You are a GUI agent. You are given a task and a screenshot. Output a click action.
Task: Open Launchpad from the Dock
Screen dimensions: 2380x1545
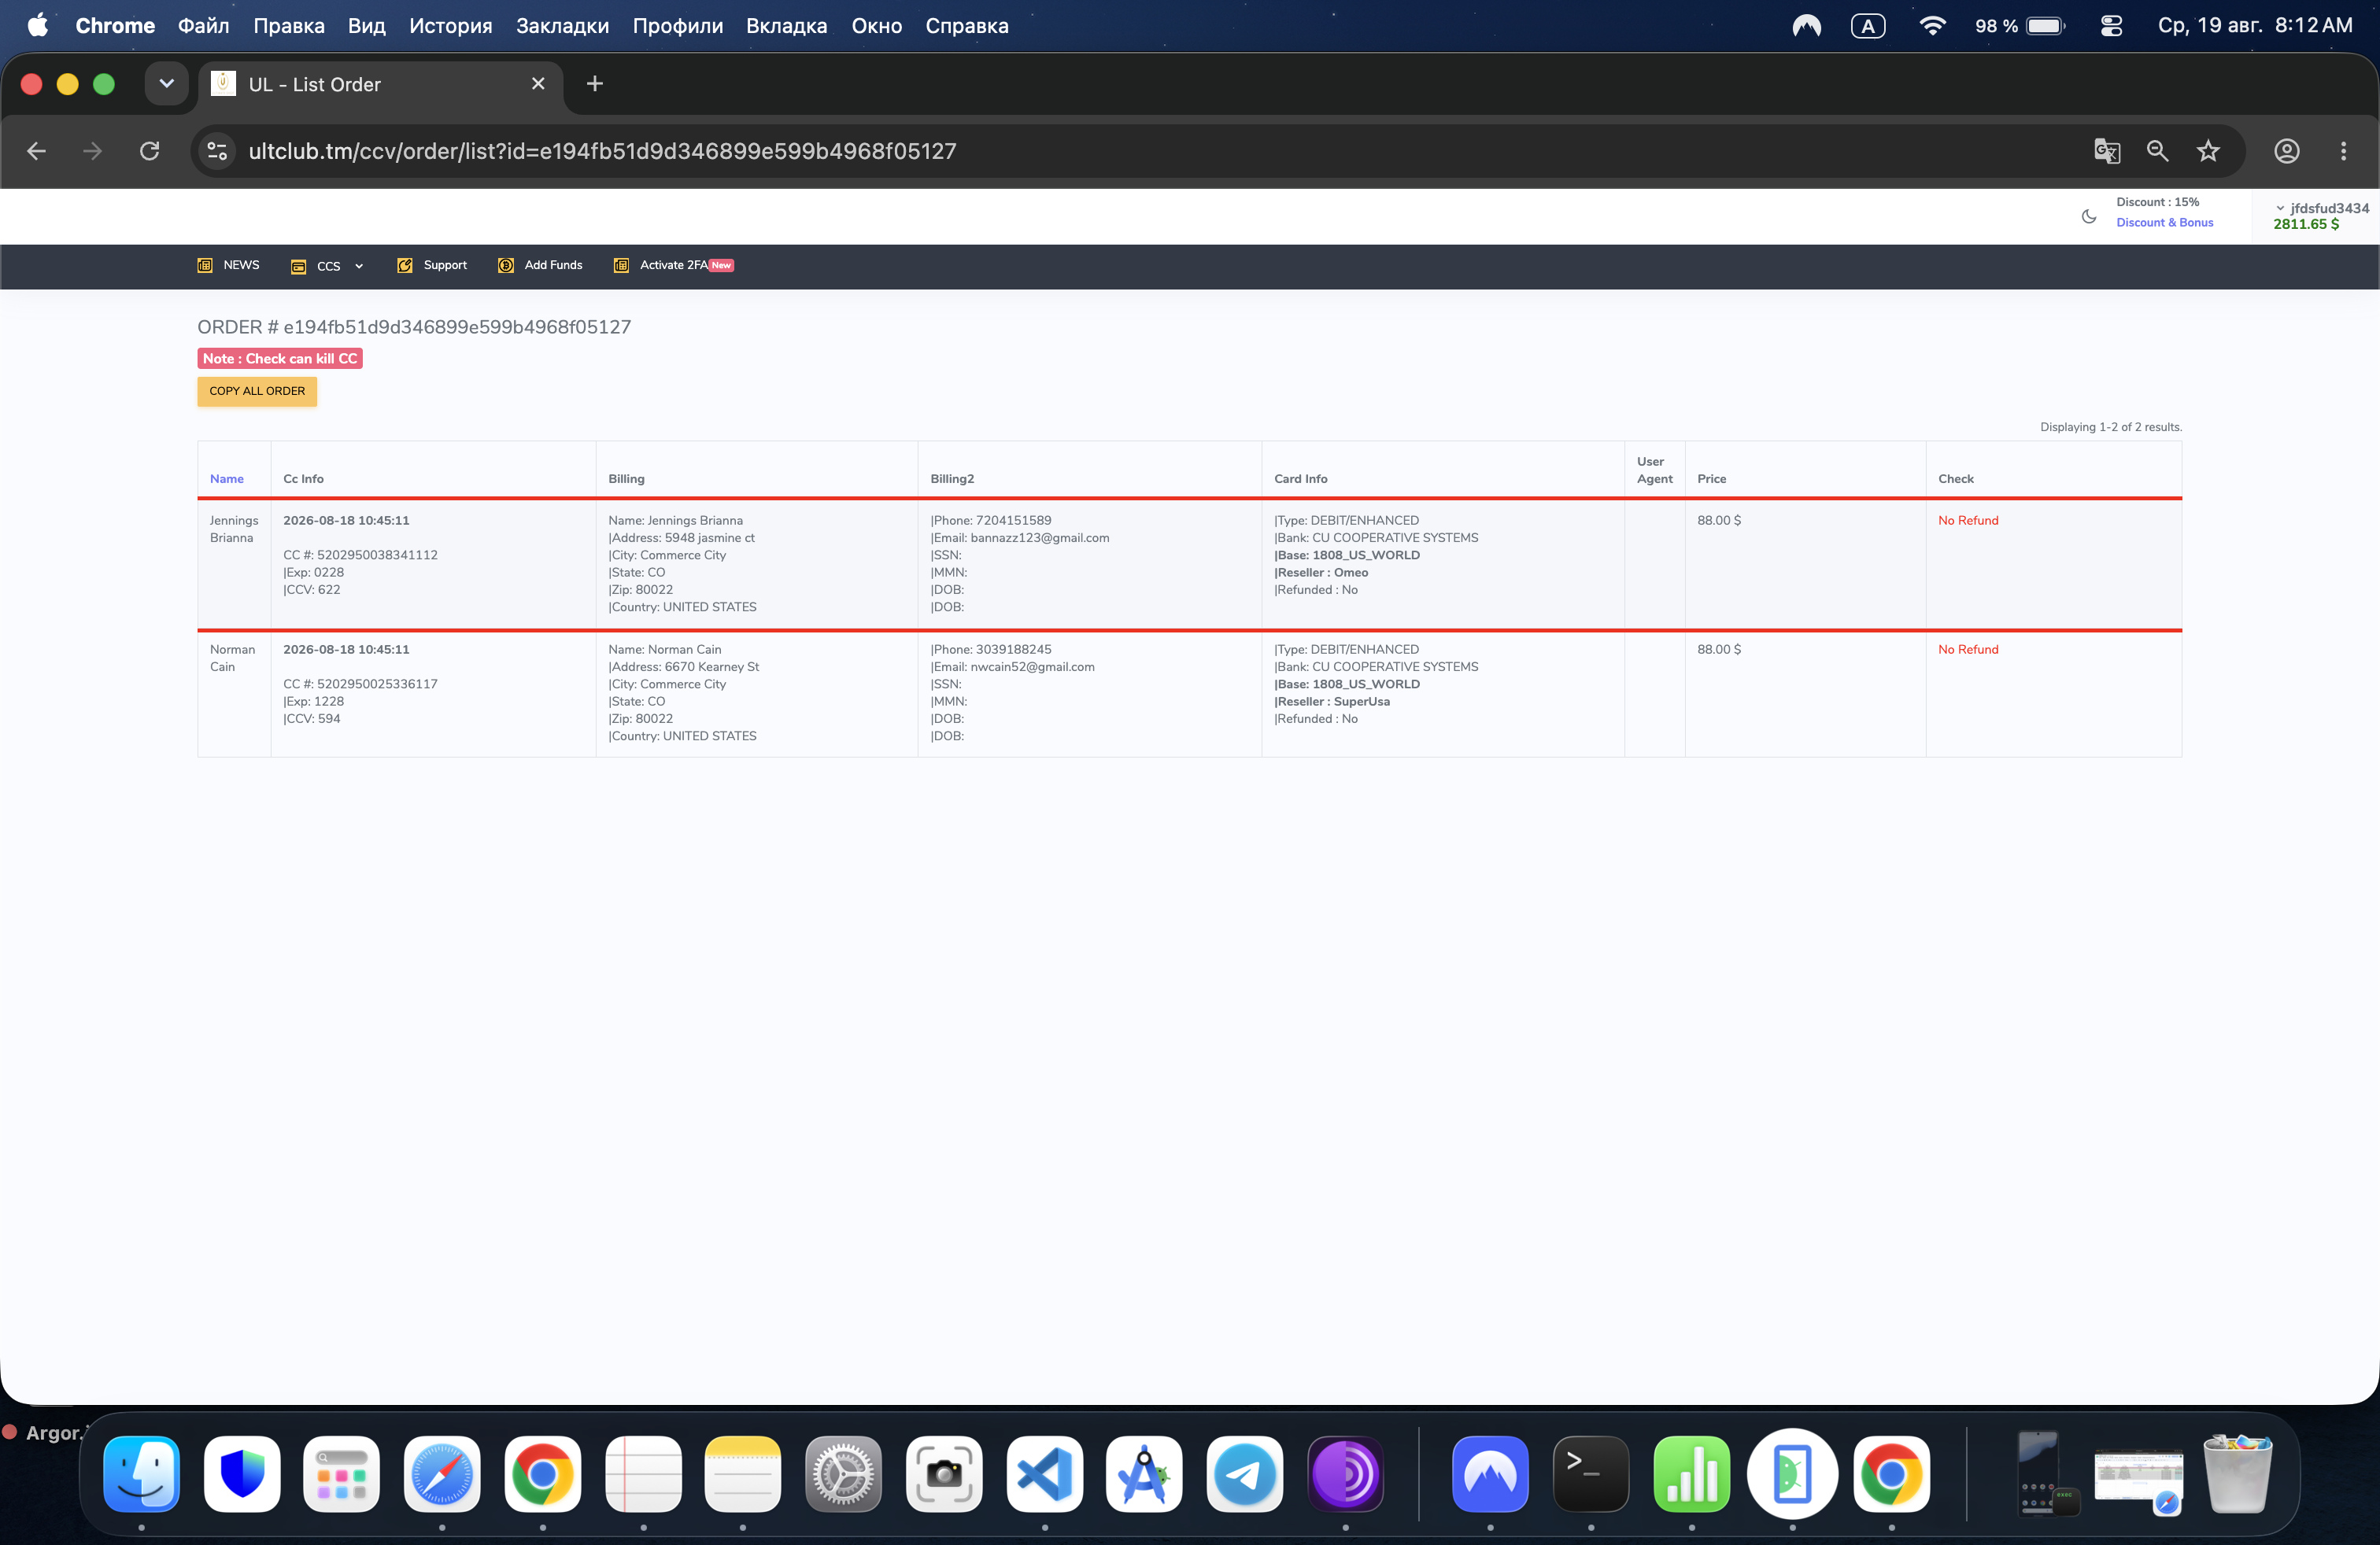[x=342, y=1474]
